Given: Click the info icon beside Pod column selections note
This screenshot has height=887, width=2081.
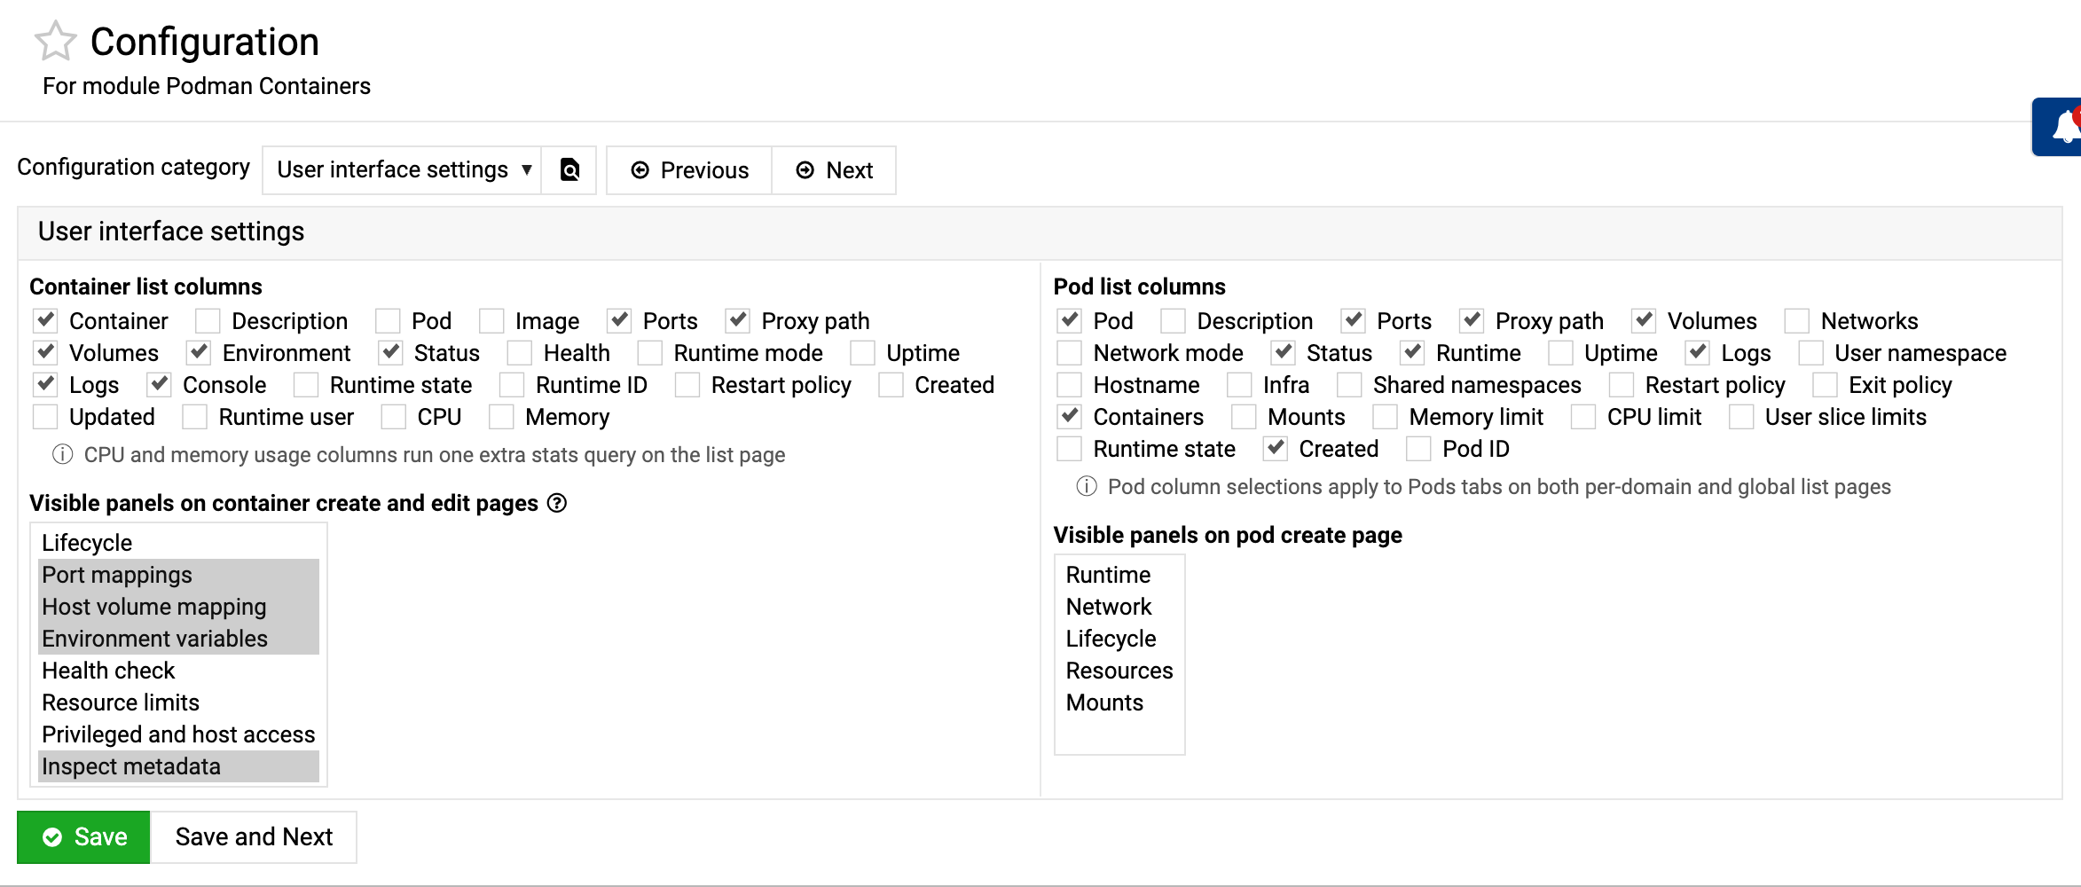Looking at the screenshot, I should pyautogui.click(x=1086, y=487).
